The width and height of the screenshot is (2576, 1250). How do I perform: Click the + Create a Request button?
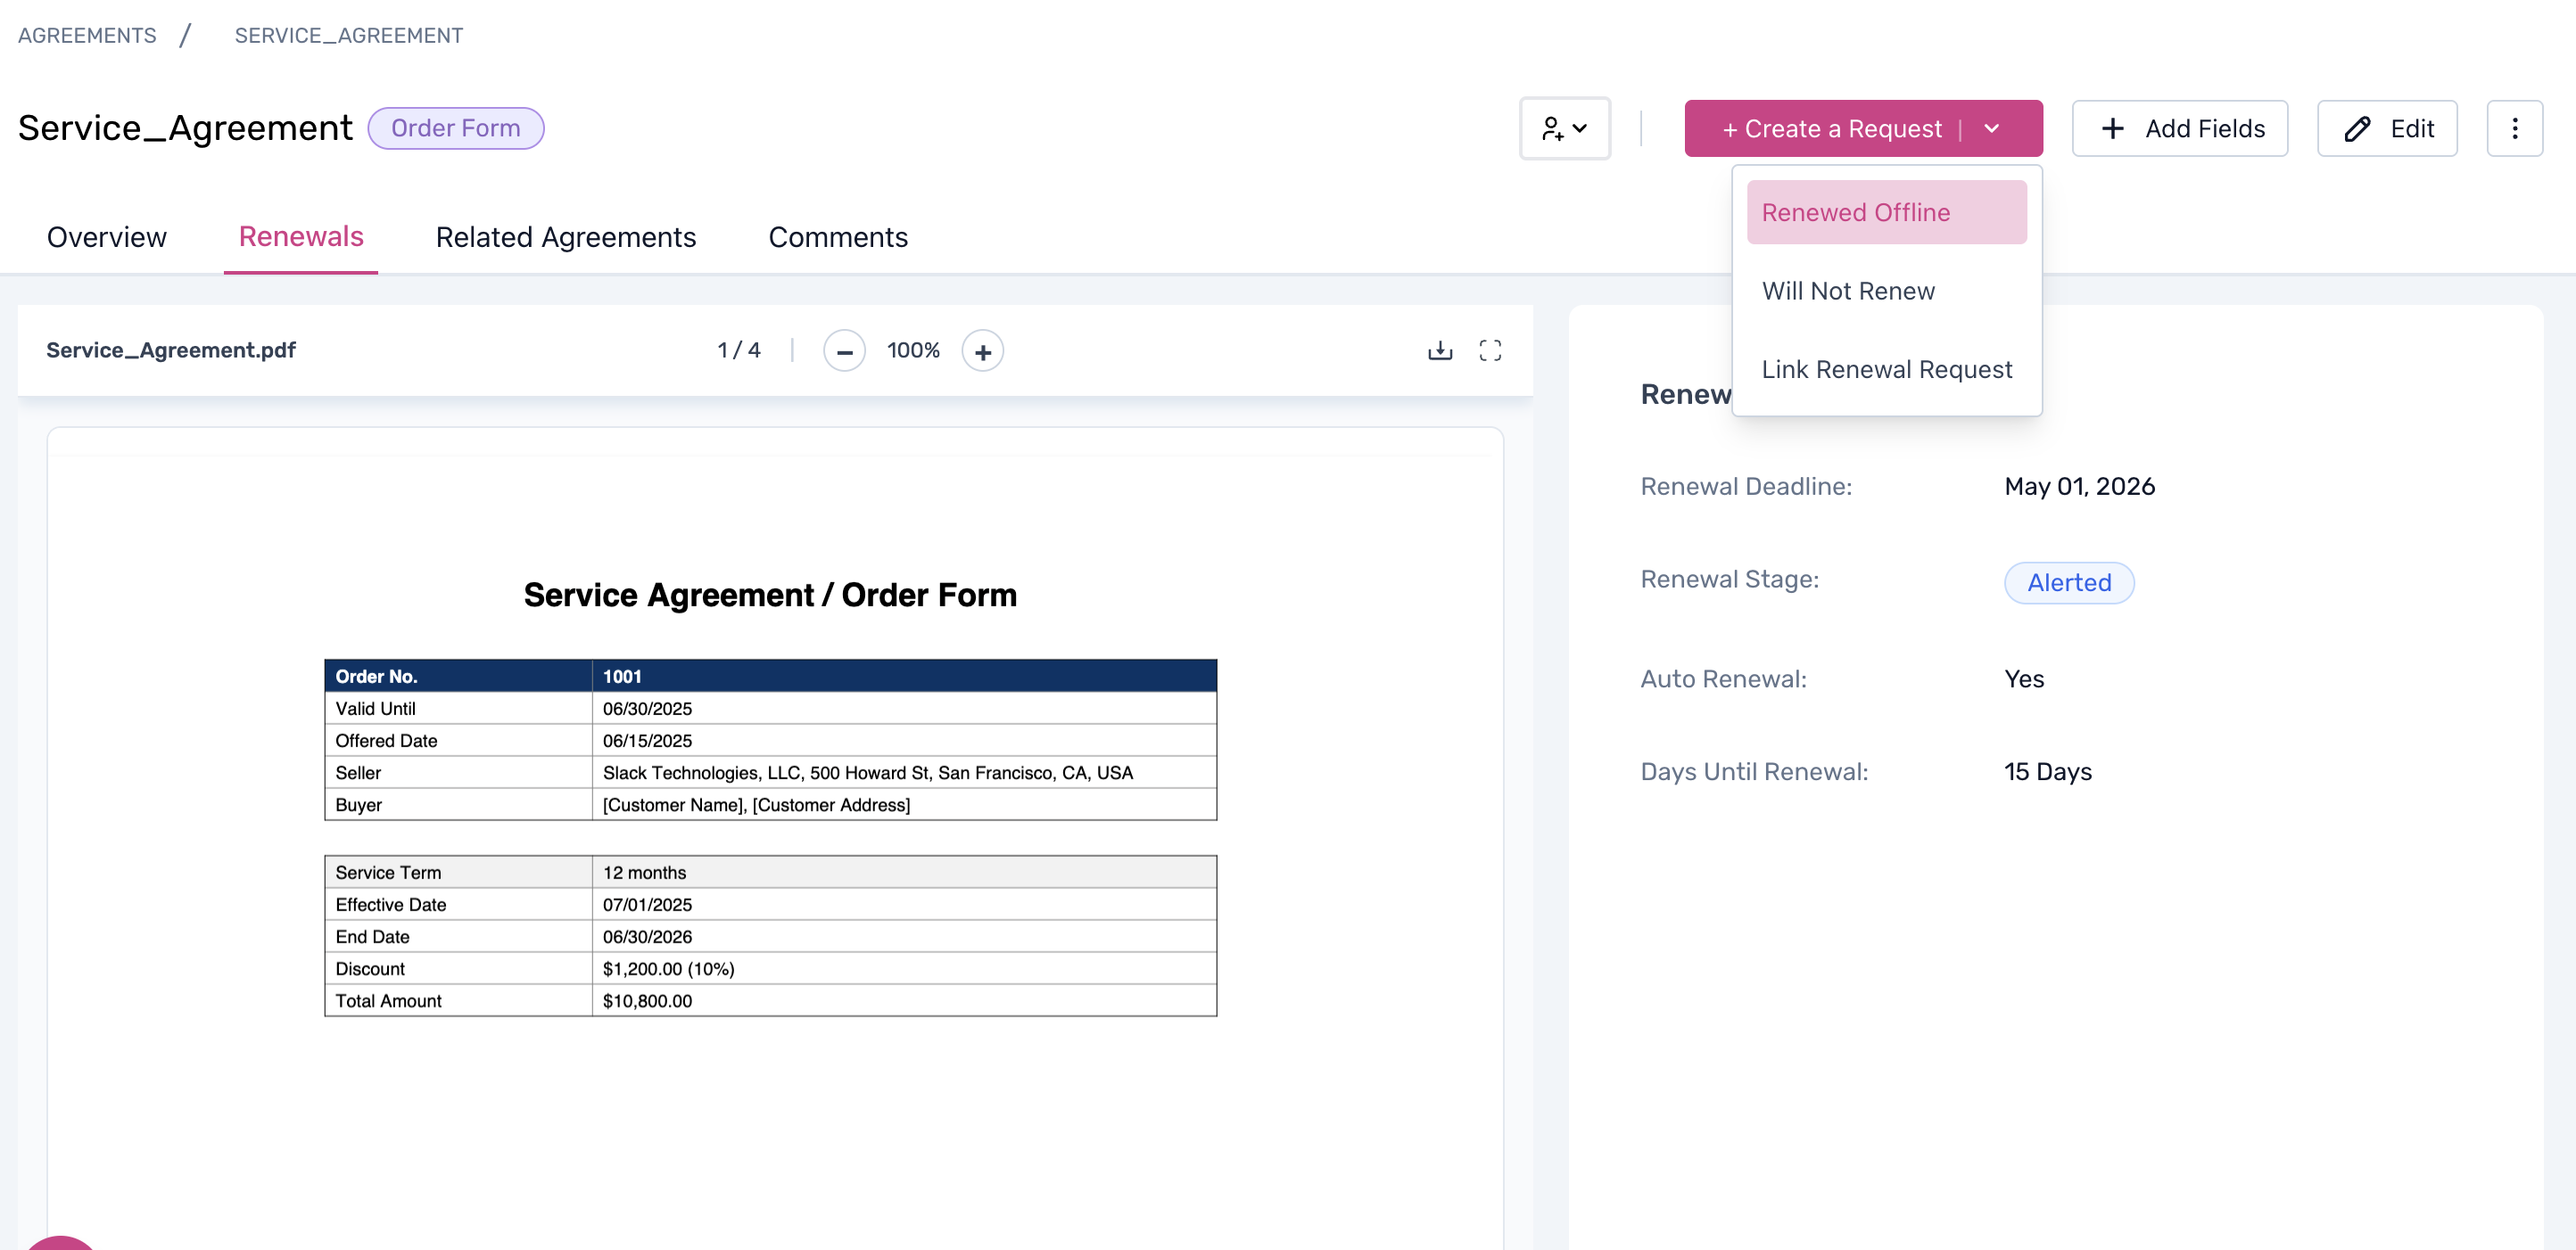[1830, 129]
